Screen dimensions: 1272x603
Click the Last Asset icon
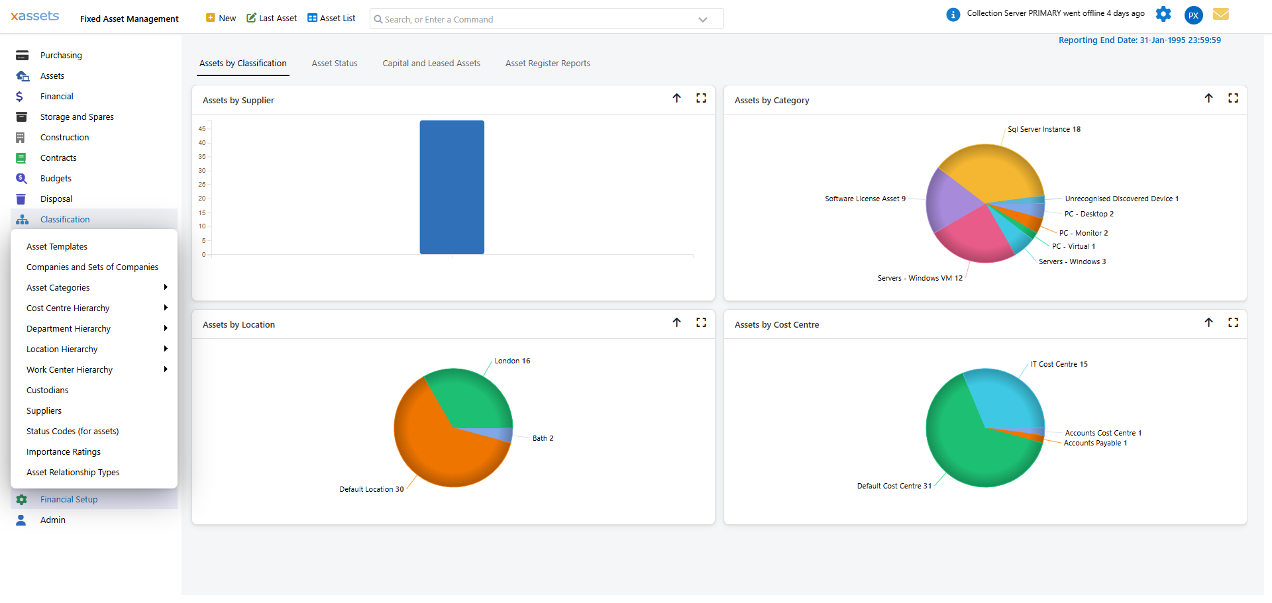click(252, 18)
